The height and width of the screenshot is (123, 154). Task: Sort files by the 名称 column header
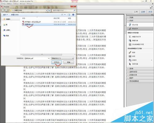pos(24,18)
